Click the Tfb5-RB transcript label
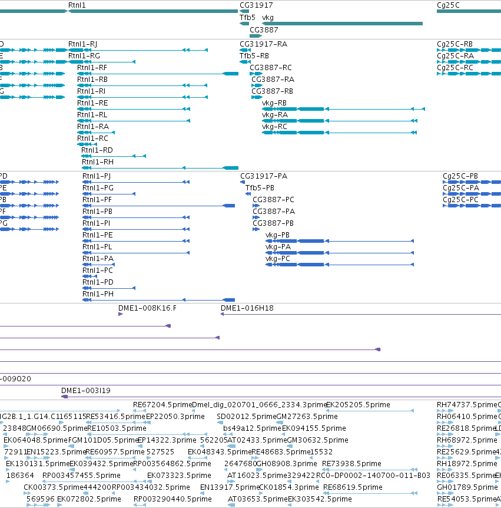The width and height of the screenshot is (501, 508). pyautogui.click(x=254, y=56)
